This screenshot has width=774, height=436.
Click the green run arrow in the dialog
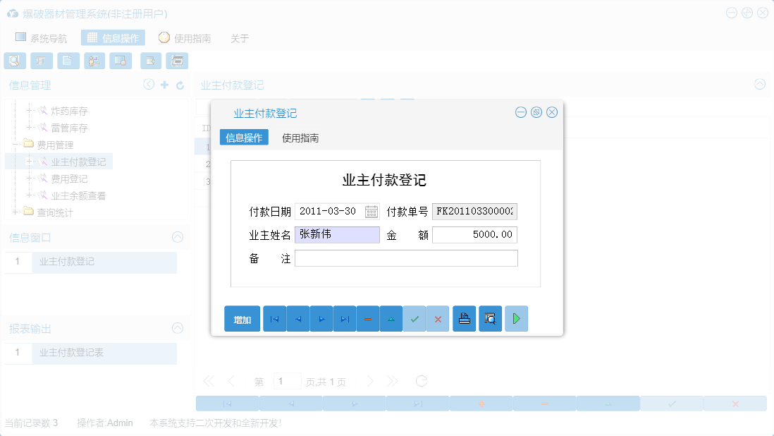point(516,318)
